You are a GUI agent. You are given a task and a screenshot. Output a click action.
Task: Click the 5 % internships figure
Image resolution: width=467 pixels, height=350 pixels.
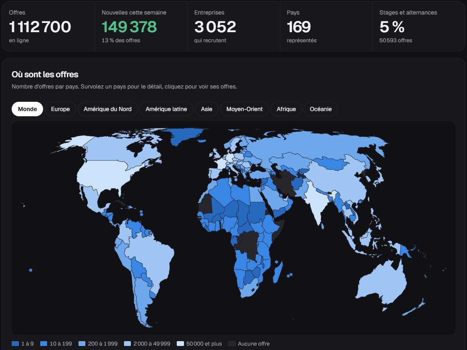[392, 27]
